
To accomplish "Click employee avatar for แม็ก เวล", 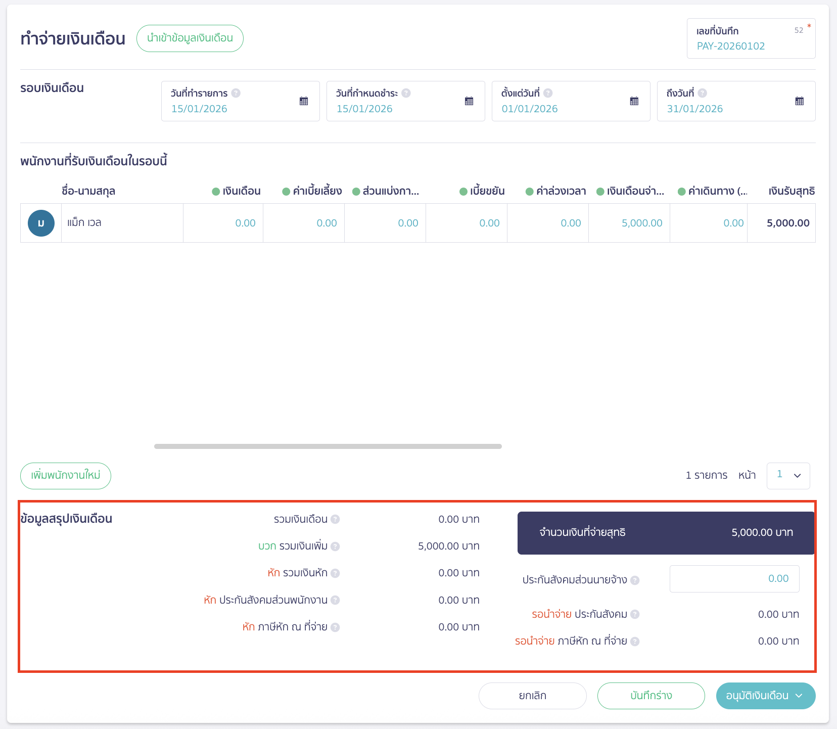I will pos(41,223).
